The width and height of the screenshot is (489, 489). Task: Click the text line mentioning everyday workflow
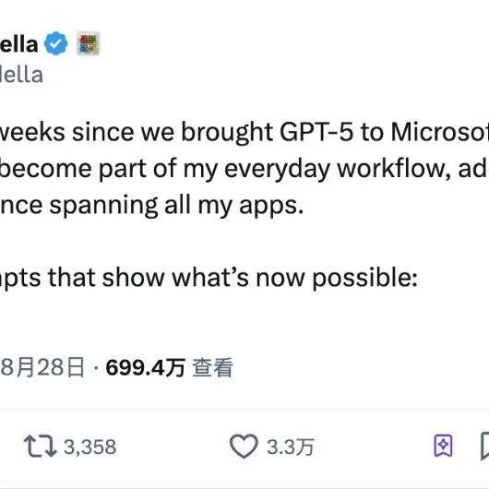coord(244,170)
